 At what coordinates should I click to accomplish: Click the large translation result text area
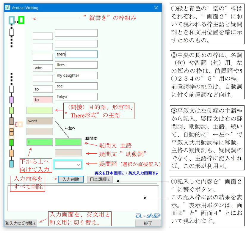click(83, 198)
